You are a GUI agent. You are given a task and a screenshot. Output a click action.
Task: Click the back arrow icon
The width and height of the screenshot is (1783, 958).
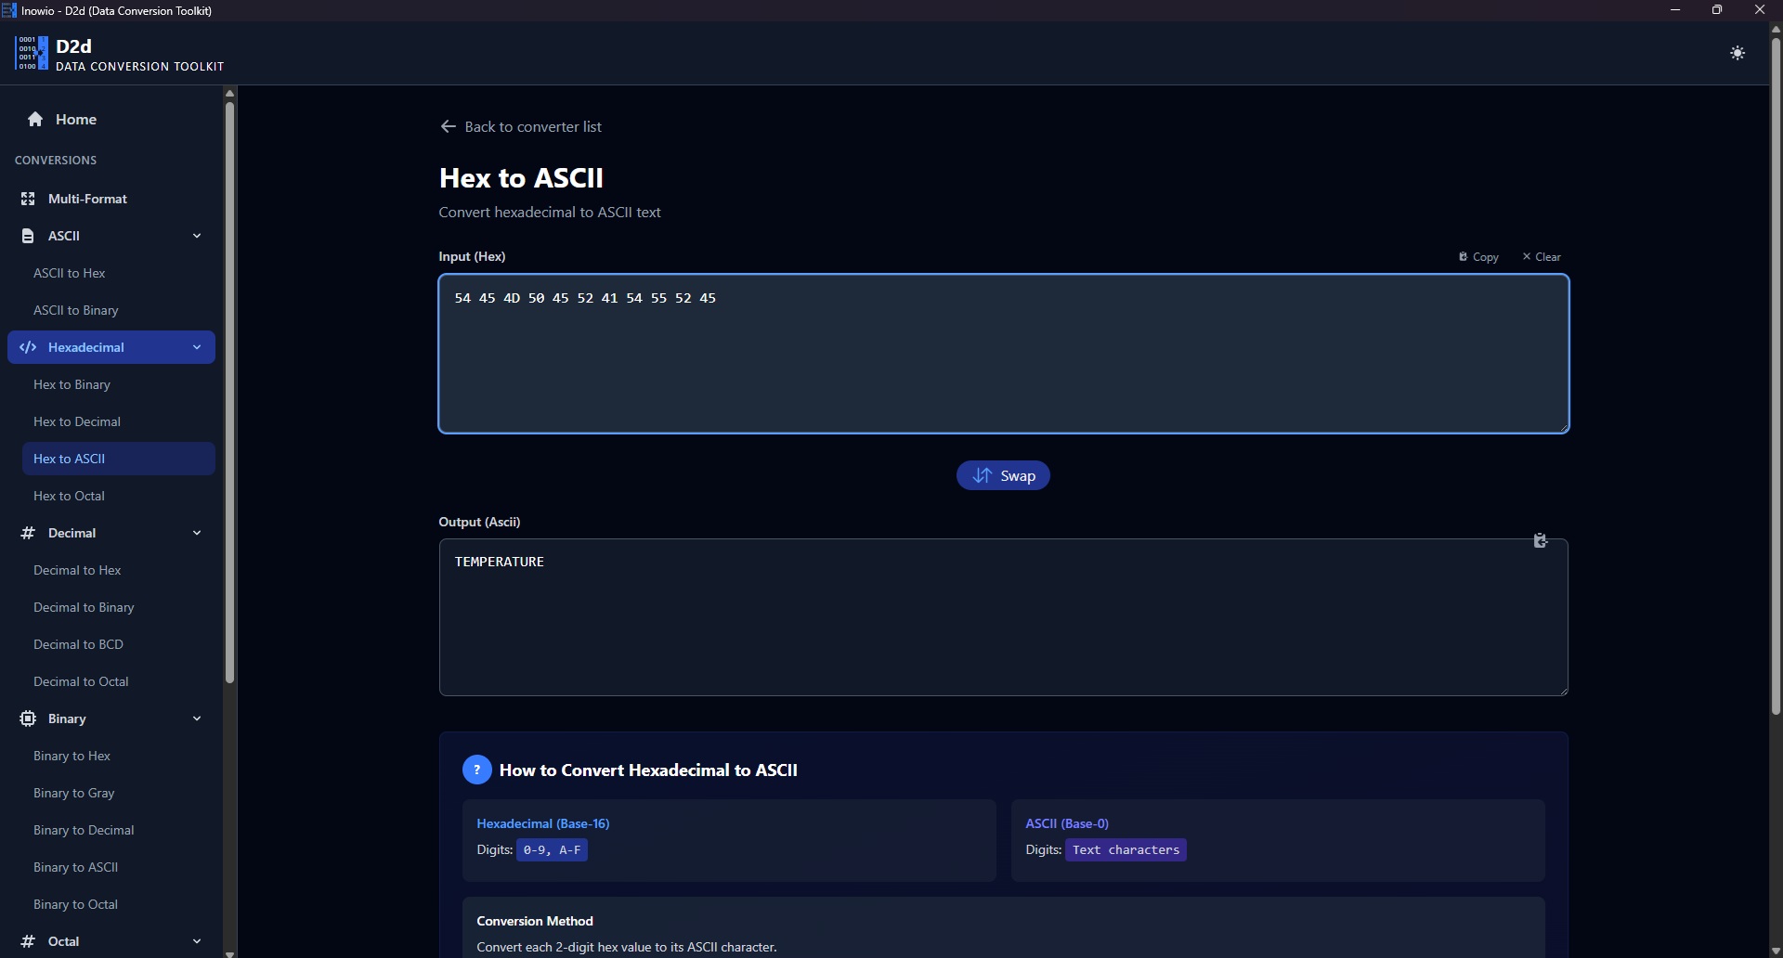[448, 126]
